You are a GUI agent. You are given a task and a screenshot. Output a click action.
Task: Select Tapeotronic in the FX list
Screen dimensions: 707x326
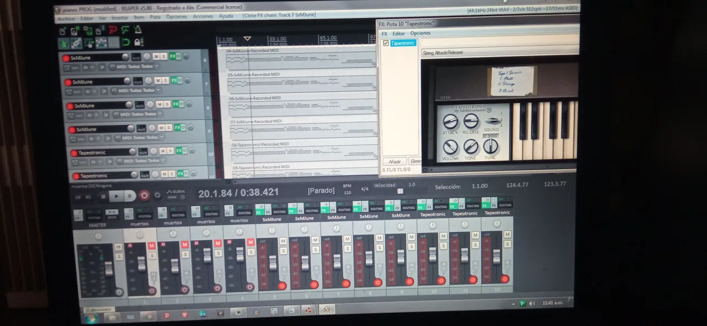(404, 43)
